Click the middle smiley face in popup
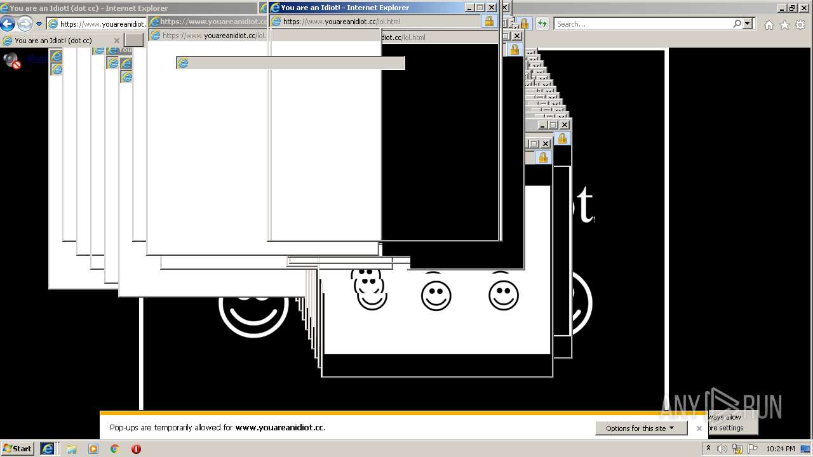Image resolution: width=813 pixels, height=457 pixels. click(436, 295)
